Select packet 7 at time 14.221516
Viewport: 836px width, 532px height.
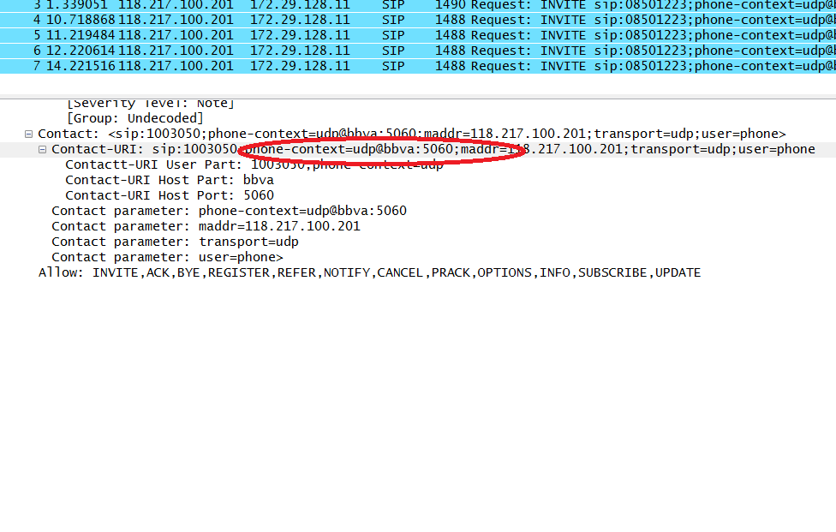pyautogui.click(x=343, y=66)
